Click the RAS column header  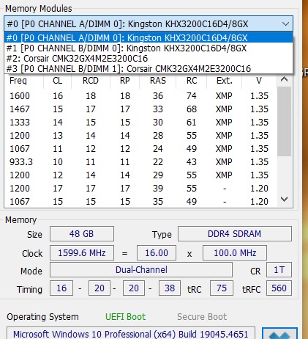point(158,81)
